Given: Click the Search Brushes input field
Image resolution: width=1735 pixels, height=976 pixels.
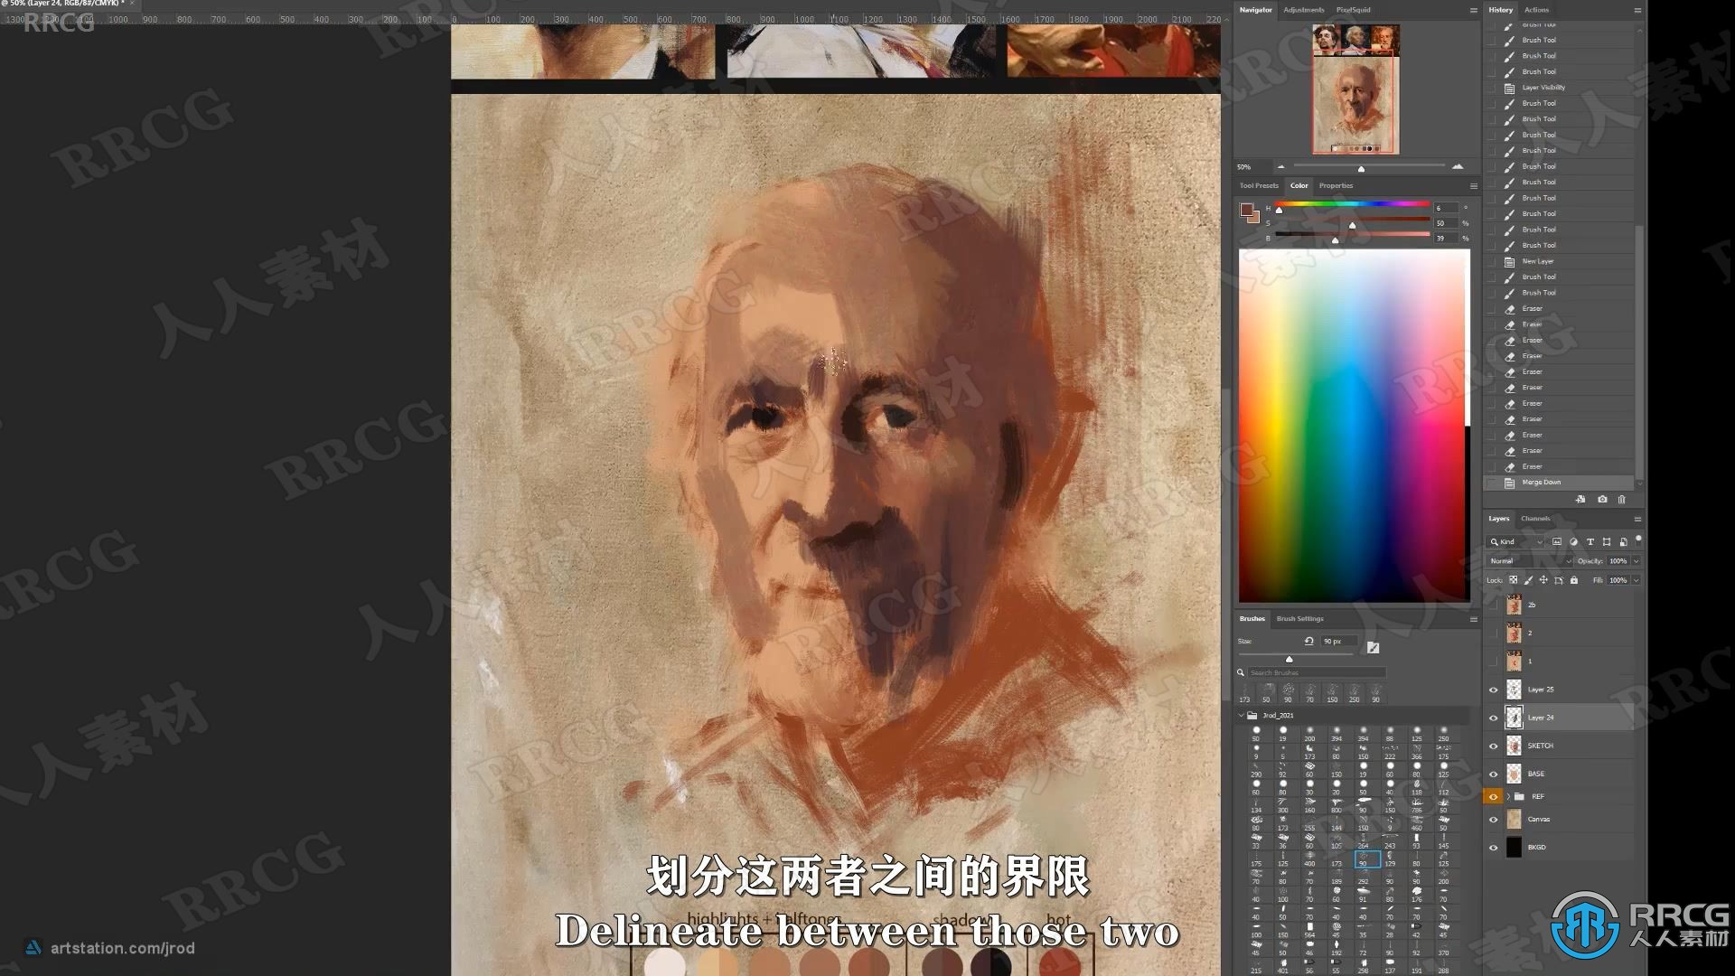Looking at the screenshot, I should [x=1317, y=672].
